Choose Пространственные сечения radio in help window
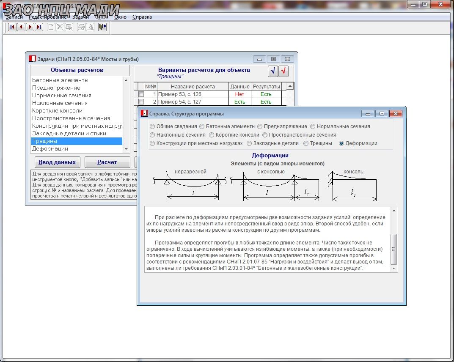Screen dimensions: 454x362 click(x=265, y=135)
